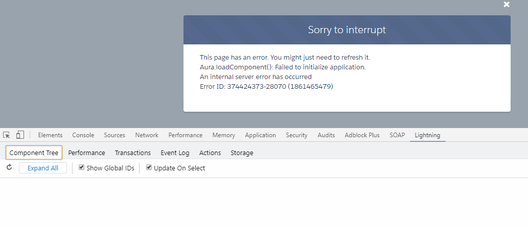Open the Audits tab
Viewport: 528px width, 227px height.
point(326,135)
